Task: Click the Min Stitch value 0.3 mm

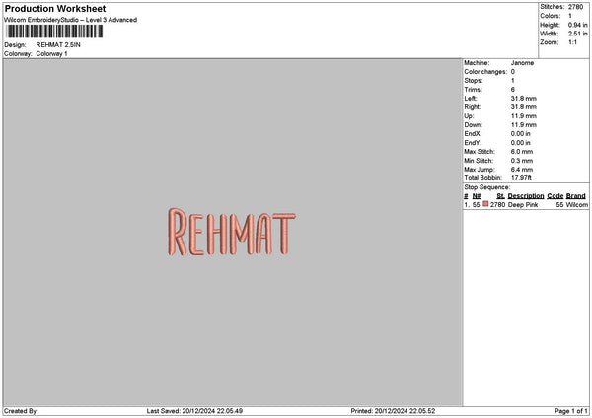Action: pyautogui.click(x=522, y=161)
